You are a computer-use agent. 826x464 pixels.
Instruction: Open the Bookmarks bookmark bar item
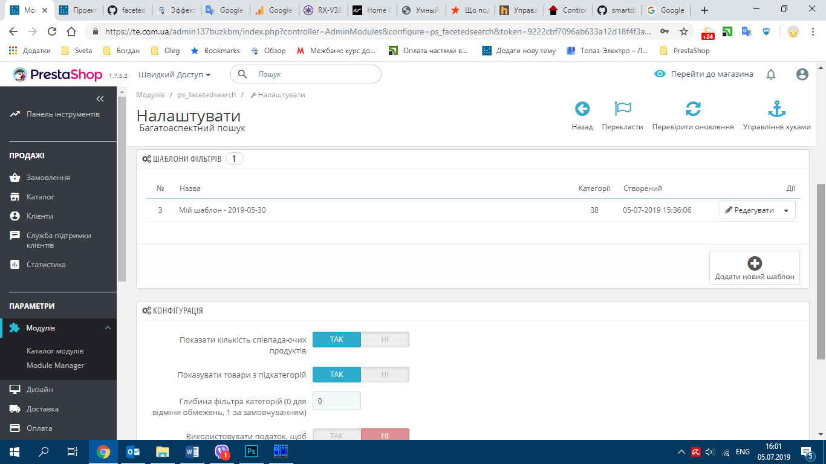(x=215, y=51)
